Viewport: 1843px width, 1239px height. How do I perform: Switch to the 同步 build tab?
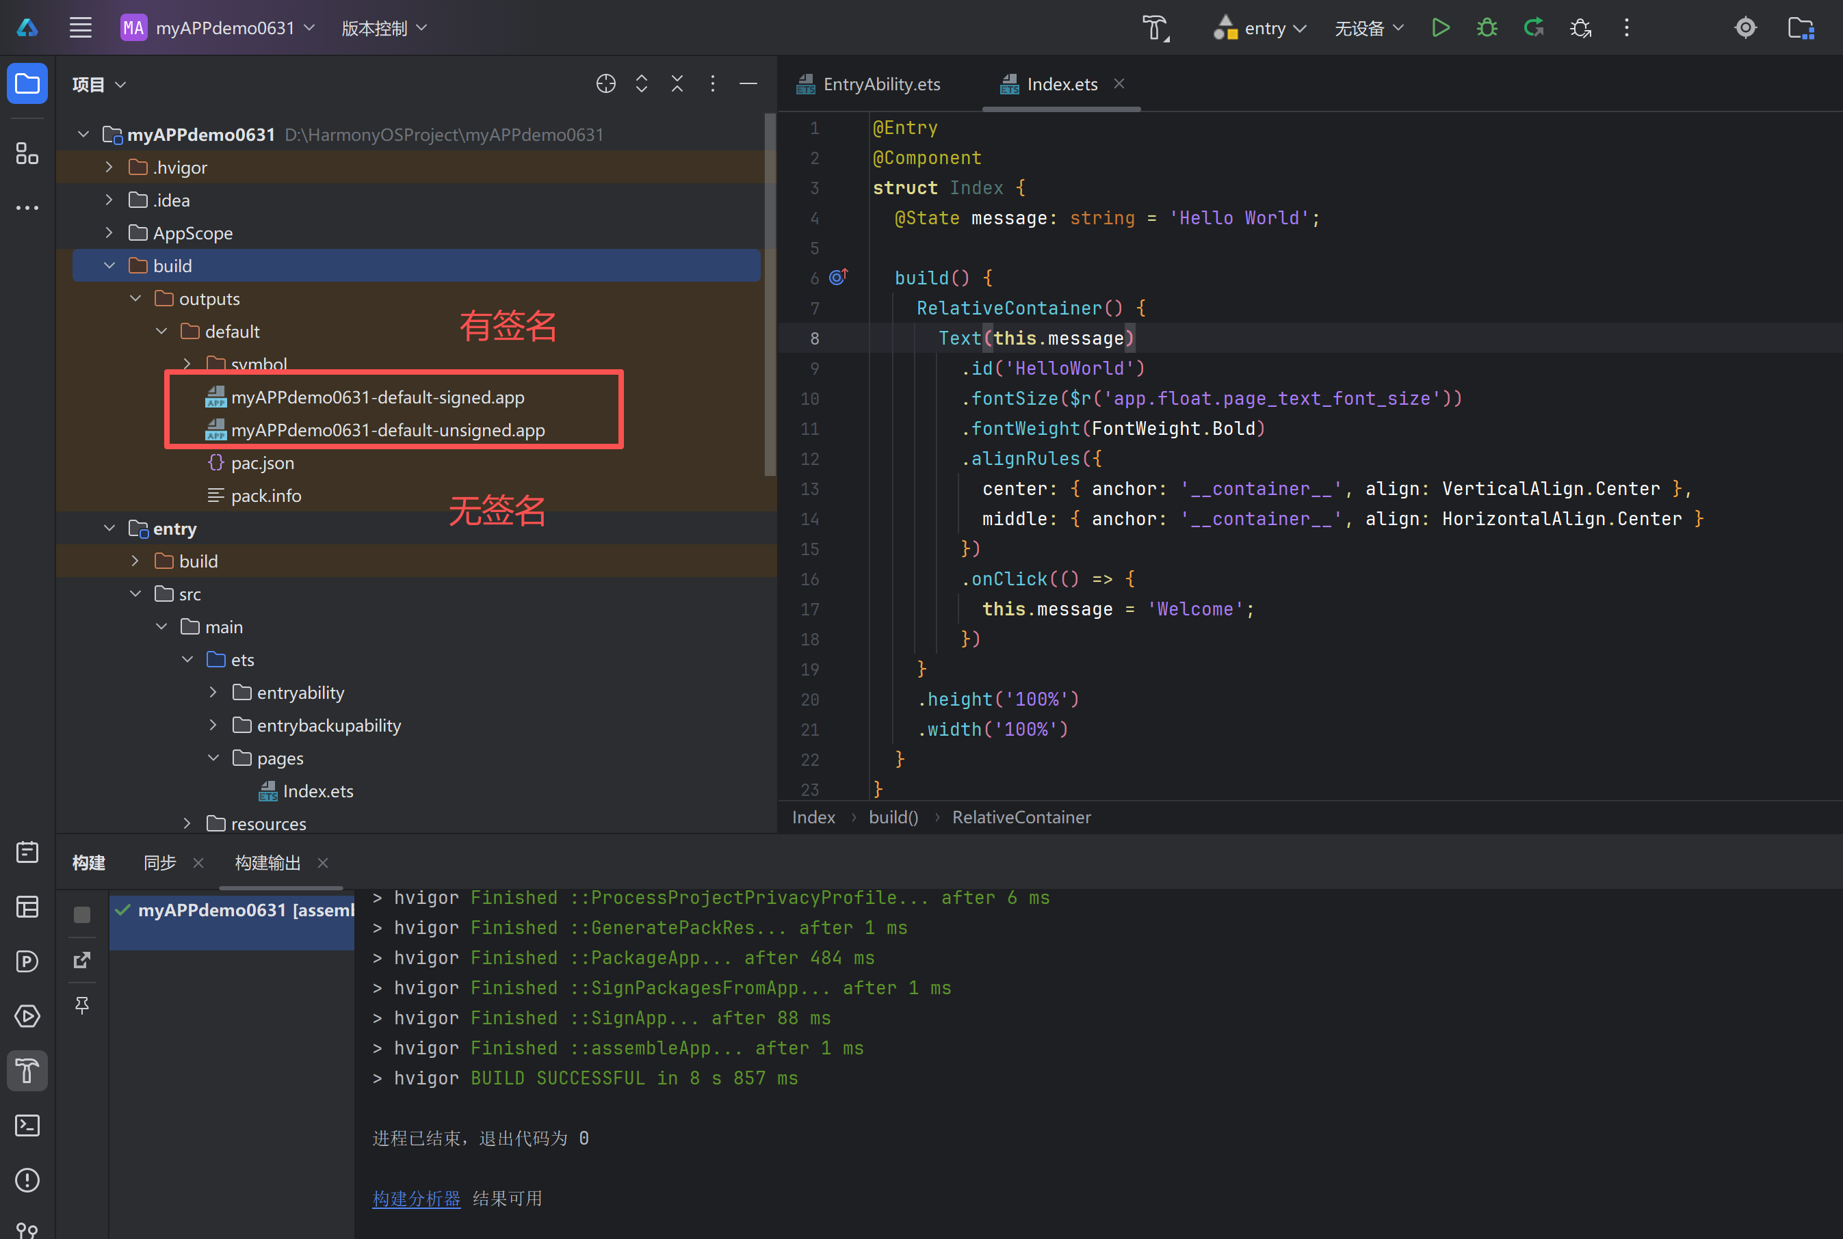point(159,862)
